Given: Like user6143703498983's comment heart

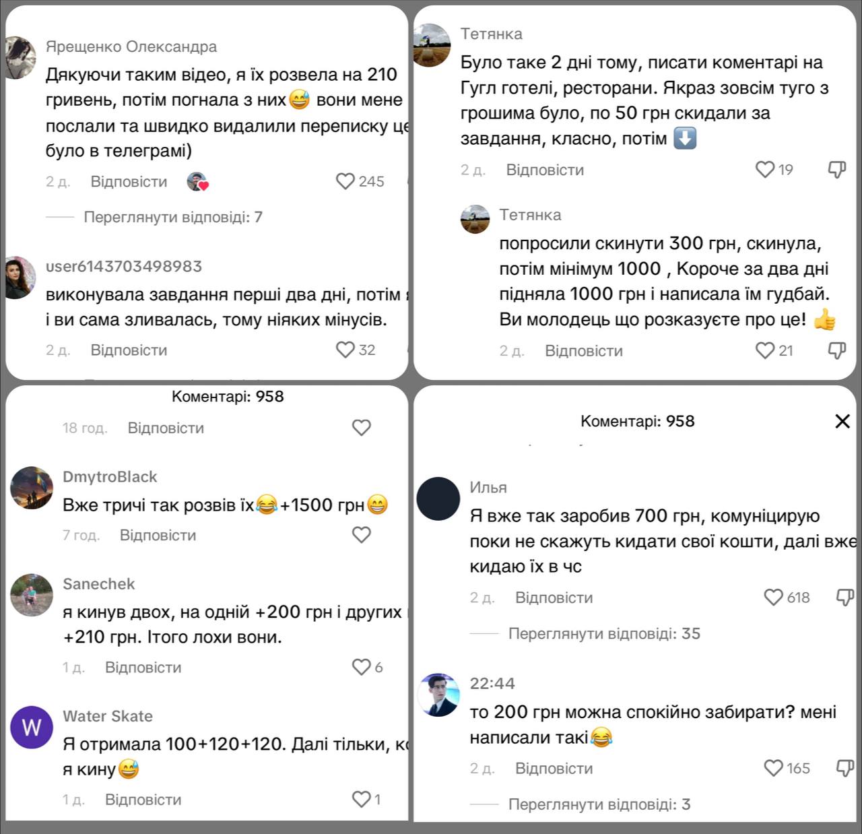Looking at the screenshot, I should tap(347, 350).
